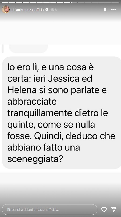The image size is (121, 217).
Task: Share the story via paper plane icon
Action: (114, 209)
